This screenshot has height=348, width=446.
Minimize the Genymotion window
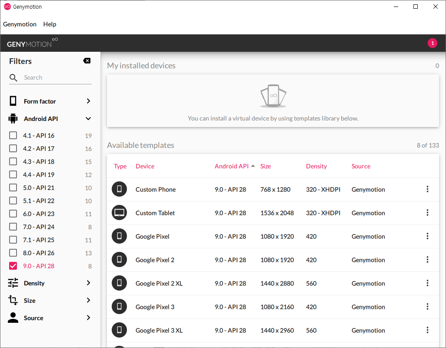tap(396, 7)
